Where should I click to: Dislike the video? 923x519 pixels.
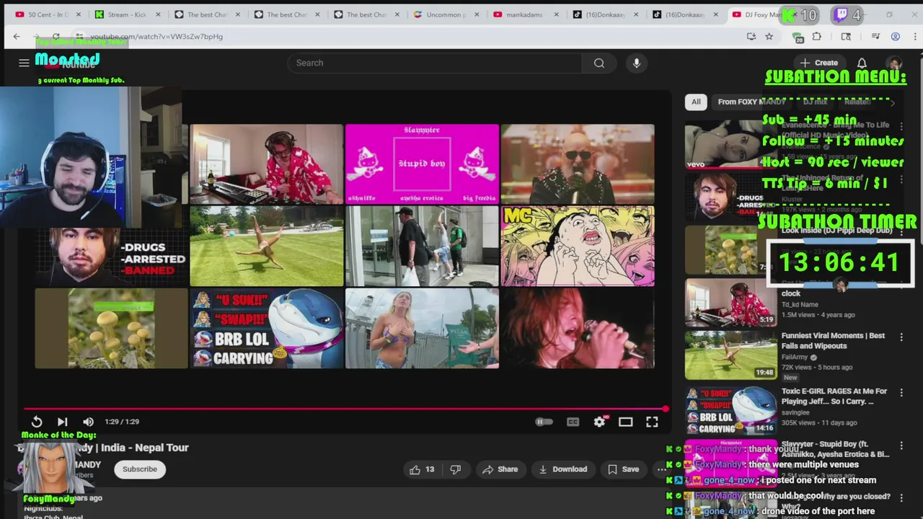click(x=455, y=469)
